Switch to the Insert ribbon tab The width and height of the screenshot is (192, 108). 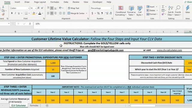[17, 2]
